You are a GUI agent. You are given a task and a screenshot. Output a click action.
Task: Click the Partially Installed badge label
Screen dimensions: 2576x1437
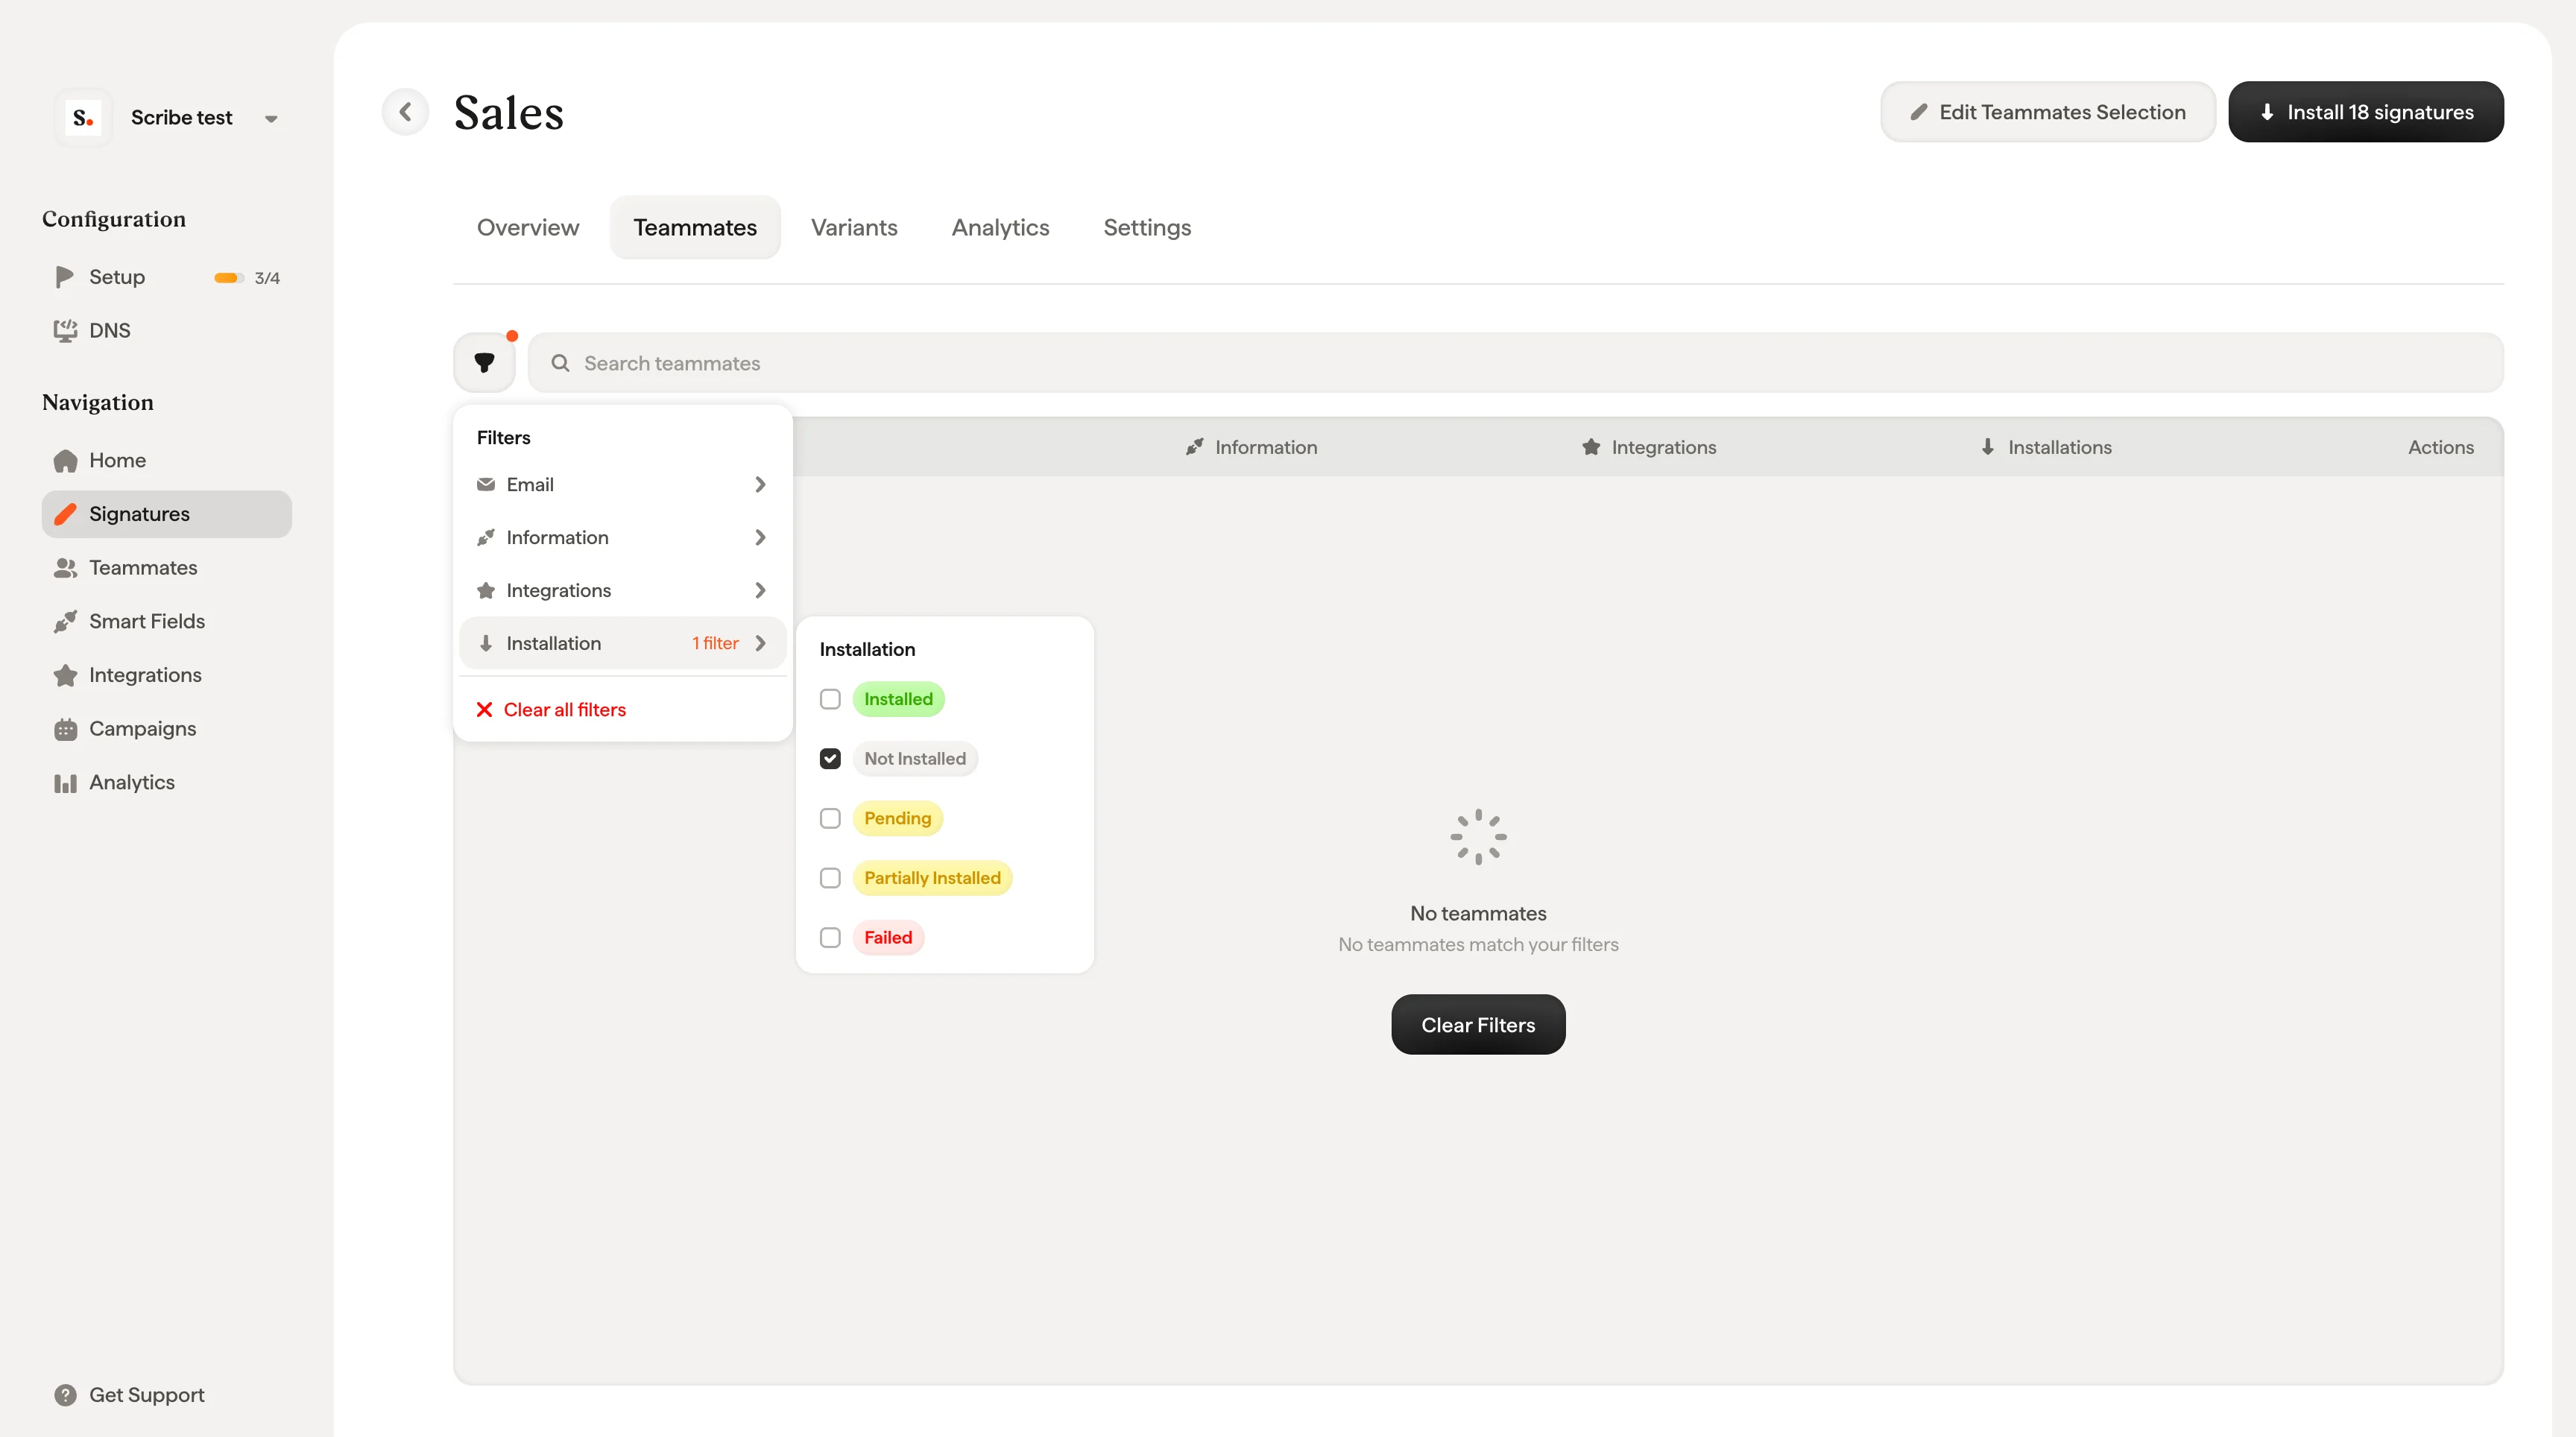pyautogui.click(x=932, y=878)
